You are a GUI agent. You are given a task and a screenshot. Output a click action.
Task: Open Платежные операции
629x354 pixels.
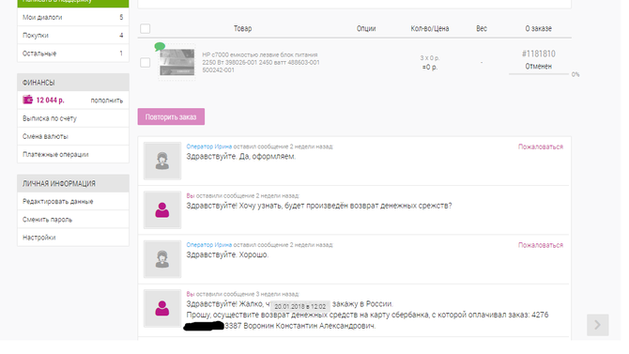coord(73,155)
